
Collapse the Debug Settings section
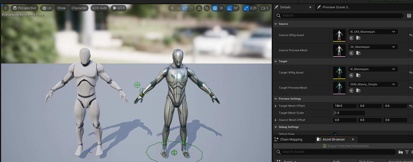click(276, 127)
